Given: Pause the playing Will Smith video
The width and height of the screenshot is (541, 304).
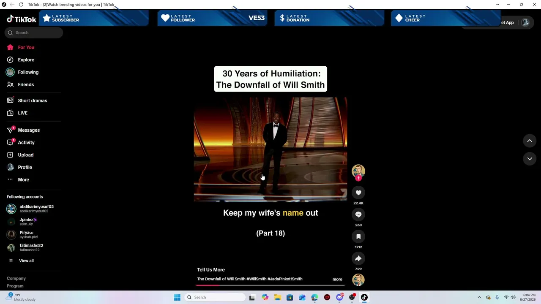Looking at the screenshot, I should click(x=270, y=150).
